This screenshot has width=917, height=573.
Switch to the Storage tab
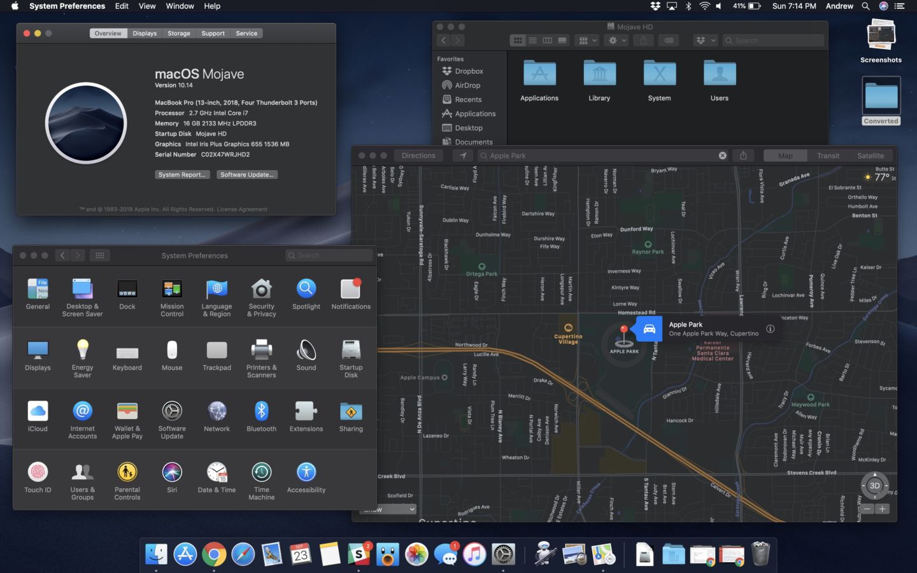click(178, 33)
